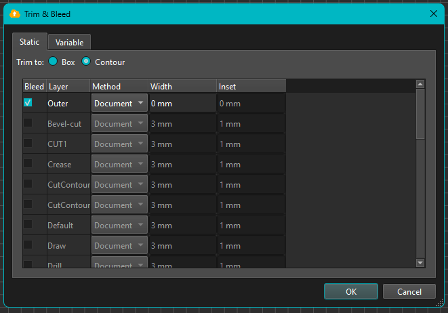Click the Cancel button
This screenshot has width=448, height=313.
coord(409,291)
